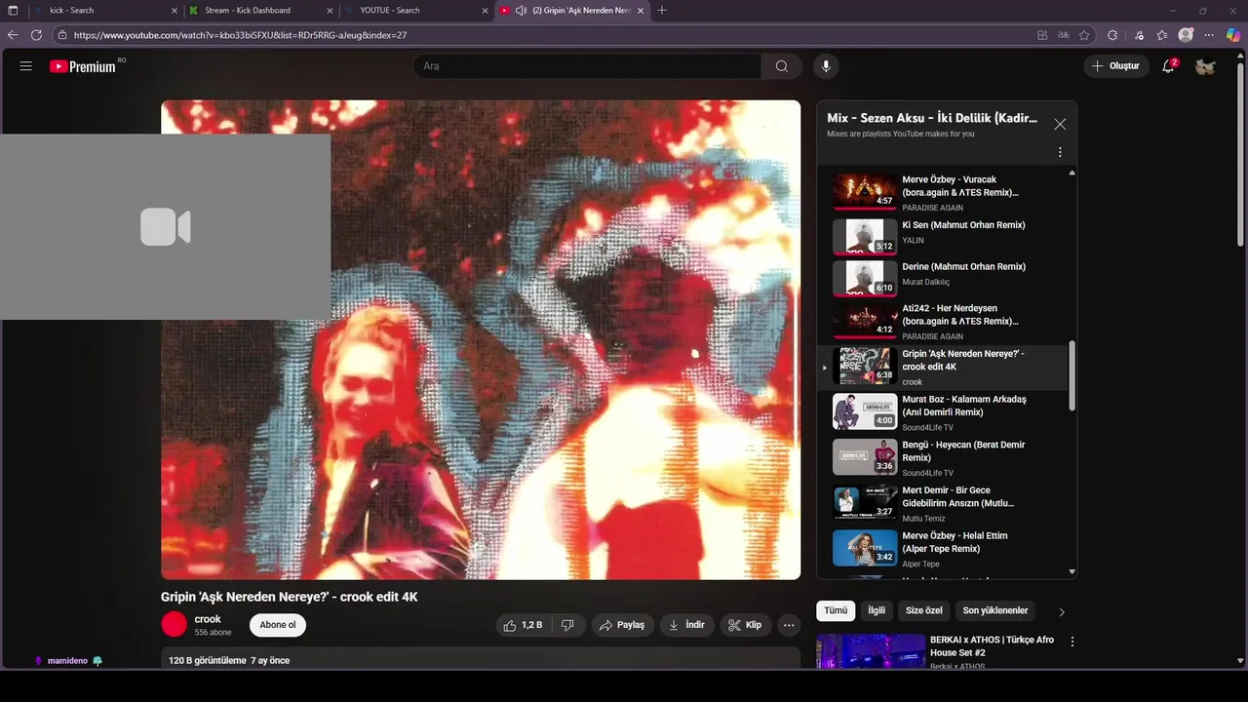Open the account avatar menu
Screen dimensions: 1248x702
[1206, 66]
